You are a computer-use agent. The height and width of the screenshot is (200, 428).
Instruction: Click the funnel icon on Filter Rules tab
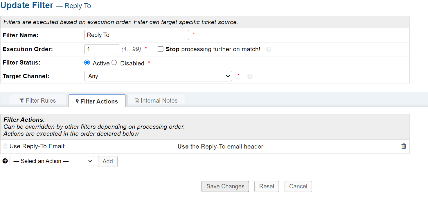[22, 101]
